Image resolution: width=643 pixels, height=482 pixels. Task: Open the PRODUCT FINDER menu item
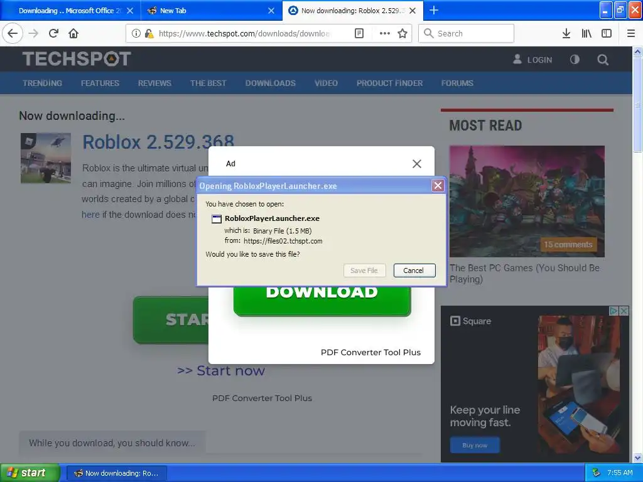389,83
